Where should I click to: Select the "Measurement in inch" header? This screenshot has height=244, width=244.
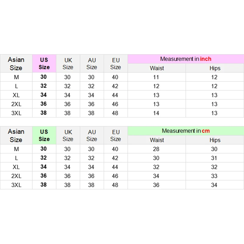(185, 59)
